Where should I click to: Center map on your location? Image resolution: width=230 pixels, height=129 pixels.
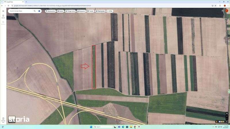[x=227, y=113]
